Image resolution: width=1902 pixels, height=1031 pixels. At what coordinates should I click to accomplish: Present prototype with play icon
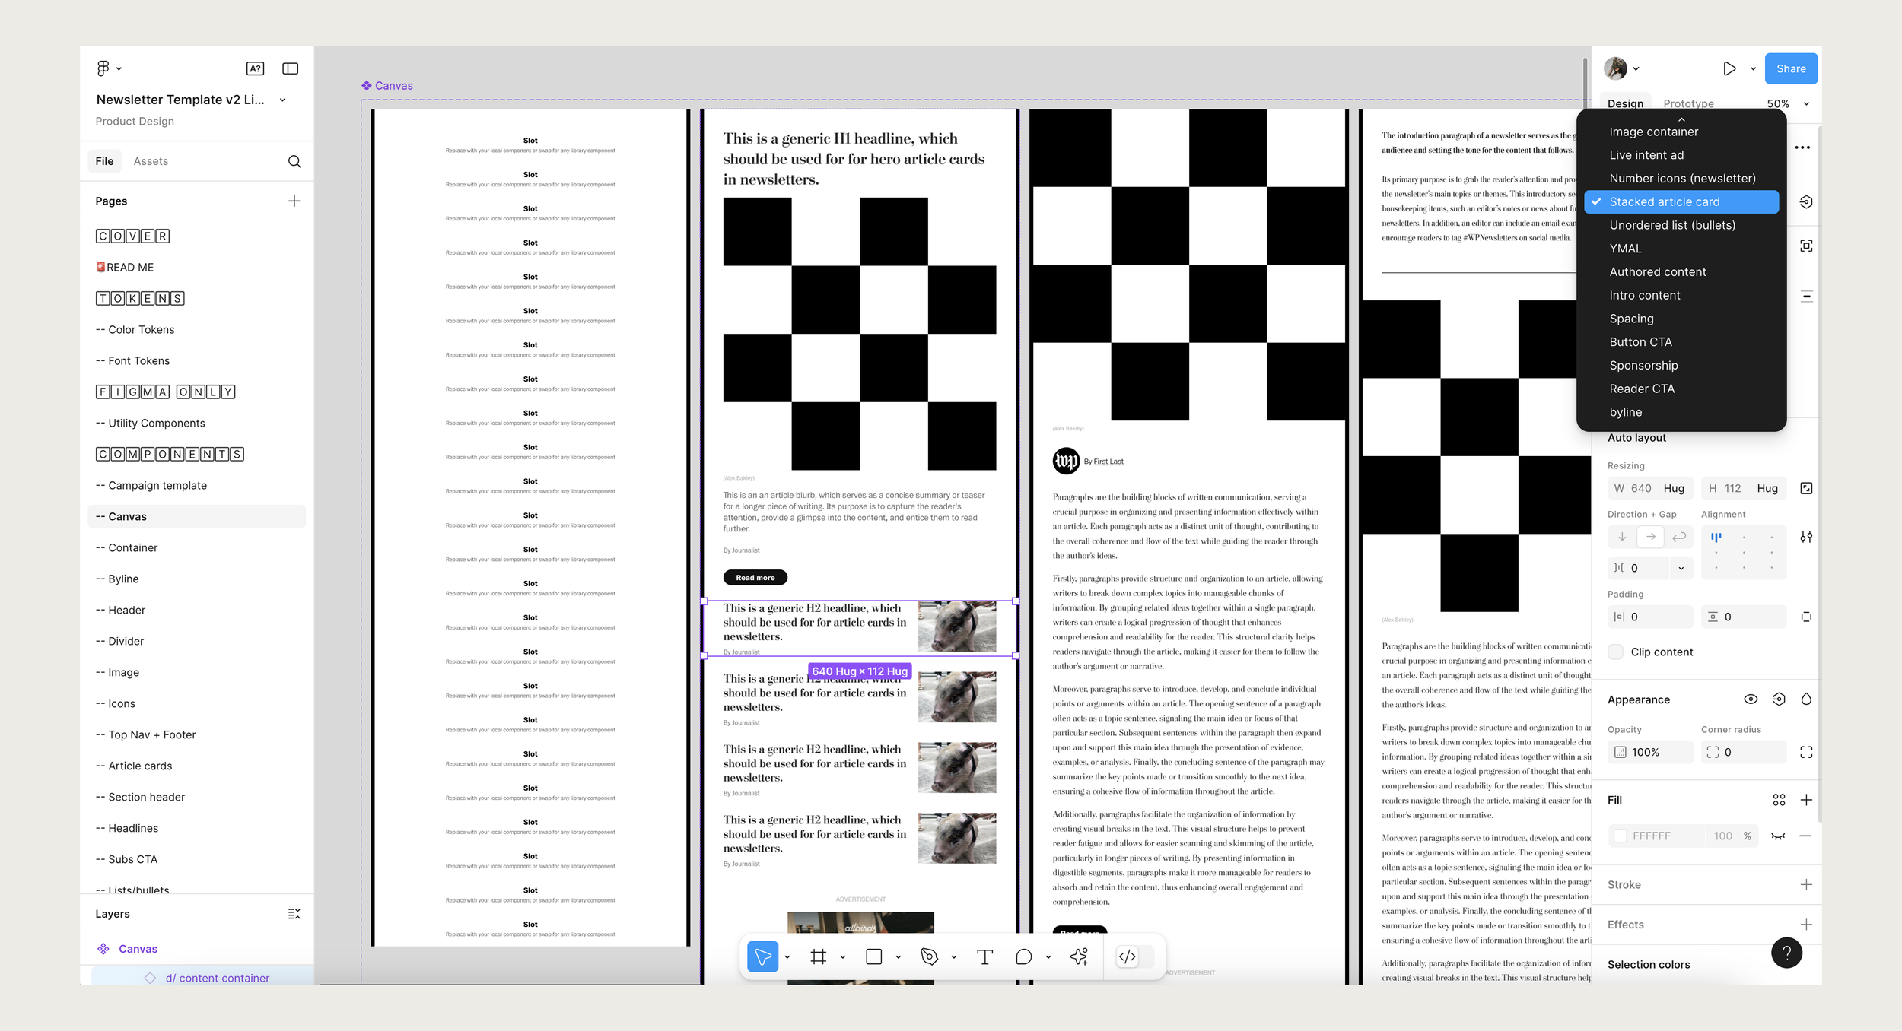1729,68
